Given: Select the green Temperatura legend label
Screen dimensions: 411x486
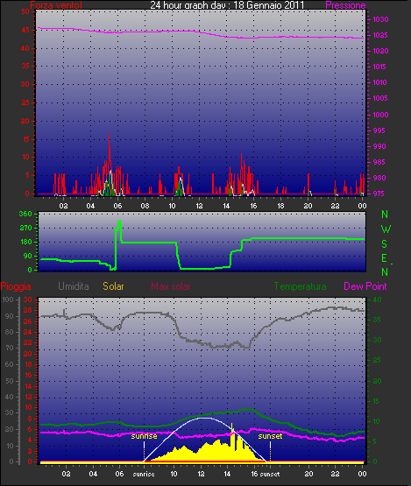Looking at the screenshot, I should click(300, 286).
